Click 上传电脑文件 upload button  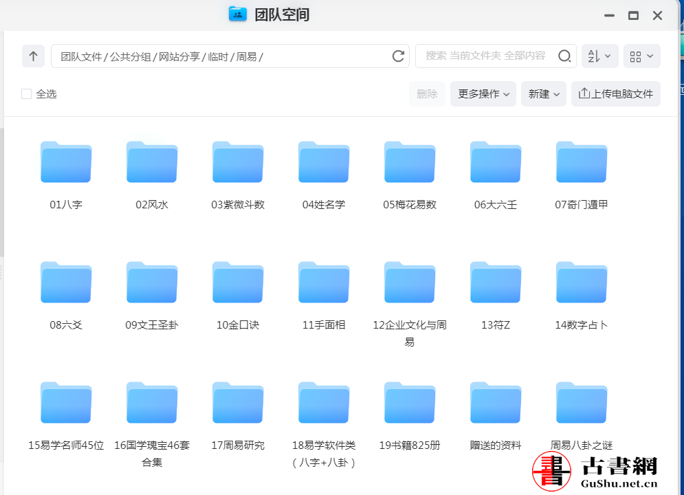[615, 93]
